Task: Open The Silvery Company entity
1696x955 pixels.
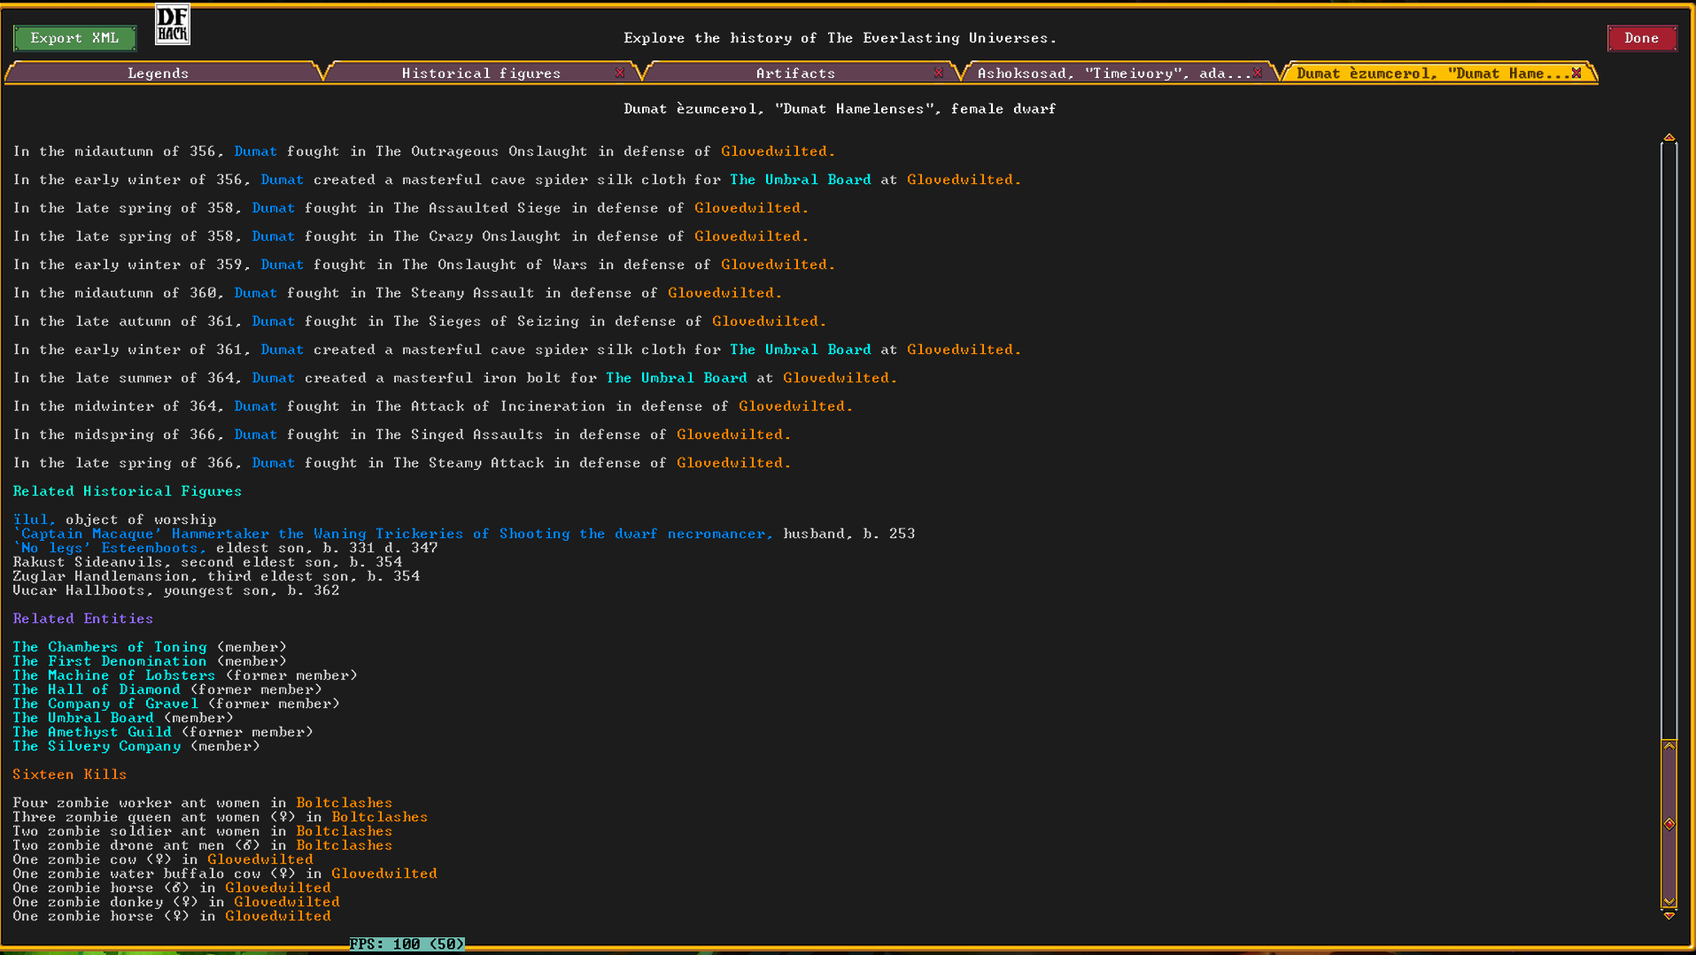Action: (x=97, y=746)
